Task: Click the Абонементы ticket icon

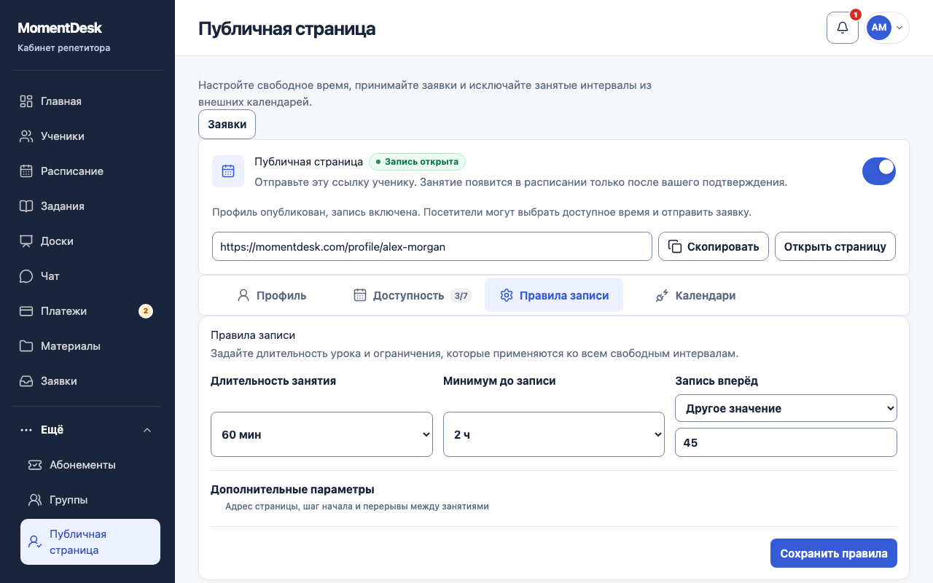Action: tap(34, 465)
